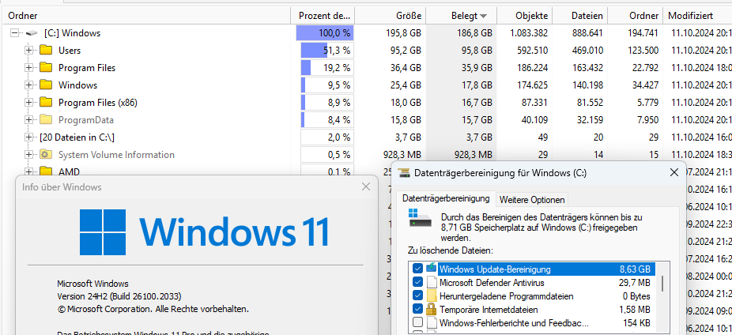Viewport: 732px width, 335px height.
Task: Check Windows-Fehlerberichte und Feedback
Action: point(418,322)
